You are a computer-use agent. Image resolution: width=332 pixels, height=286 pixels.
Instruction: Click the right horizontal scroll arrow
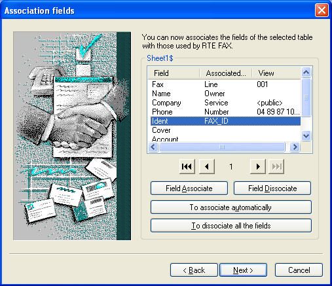pos(295,147)
